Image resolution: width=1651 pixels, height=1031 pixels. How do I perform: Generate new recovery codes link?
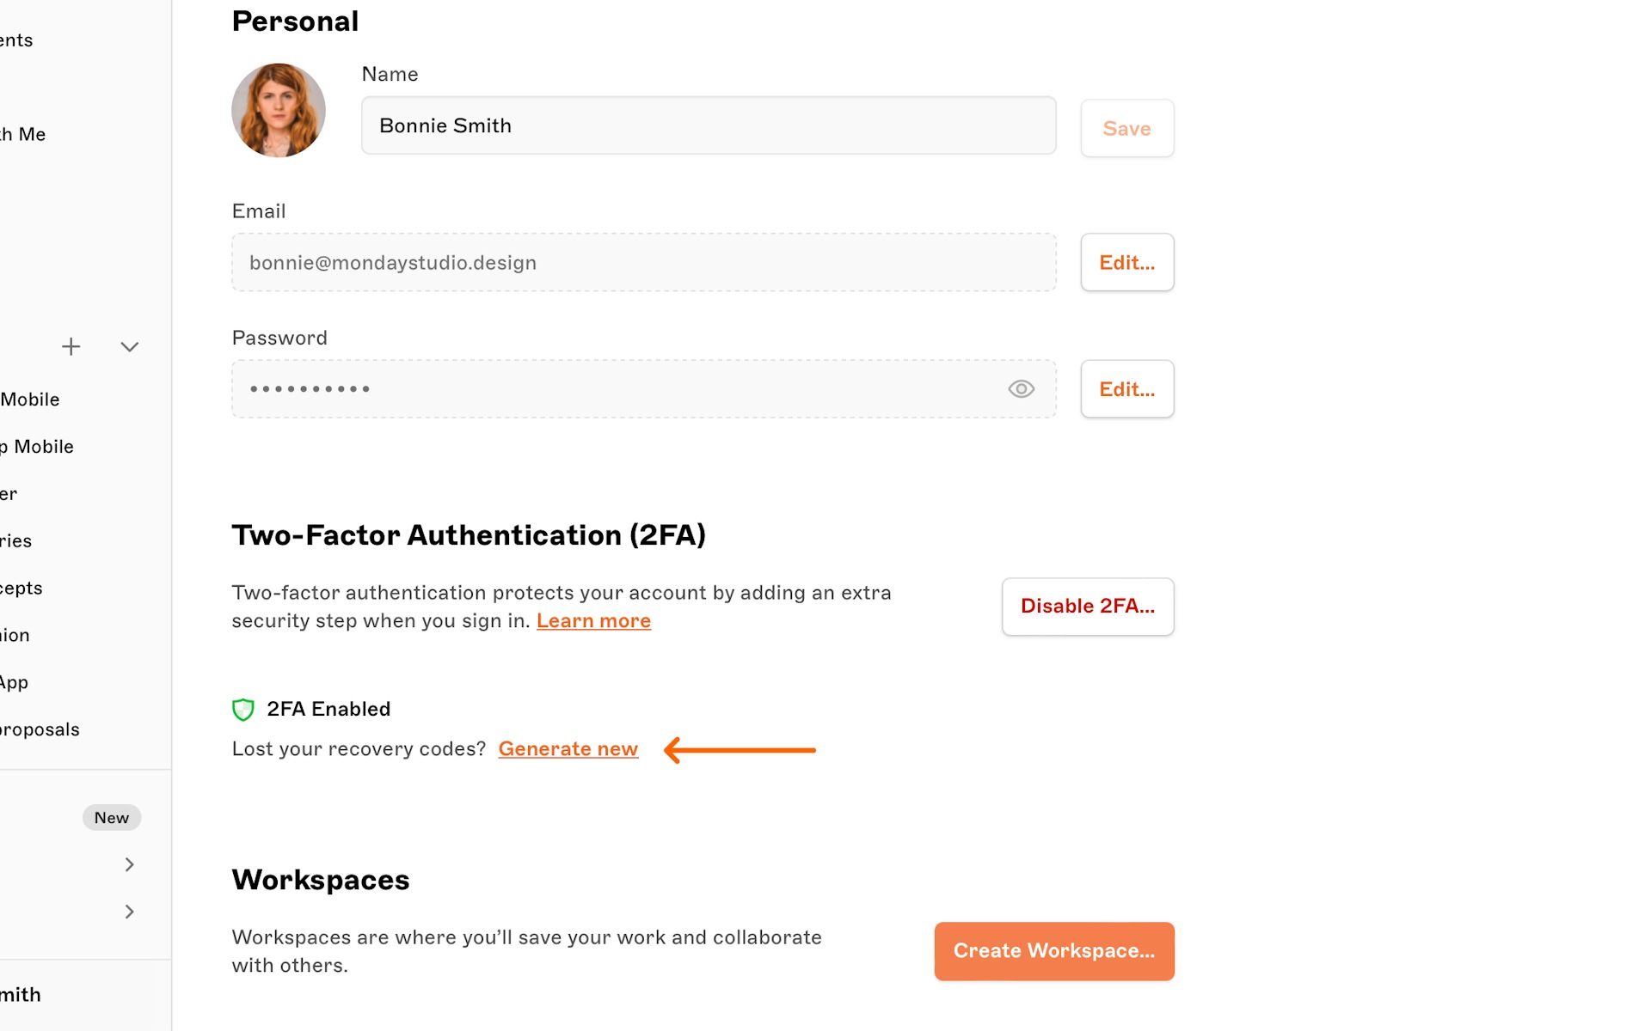pyautogui.click(x=568, y=748)
